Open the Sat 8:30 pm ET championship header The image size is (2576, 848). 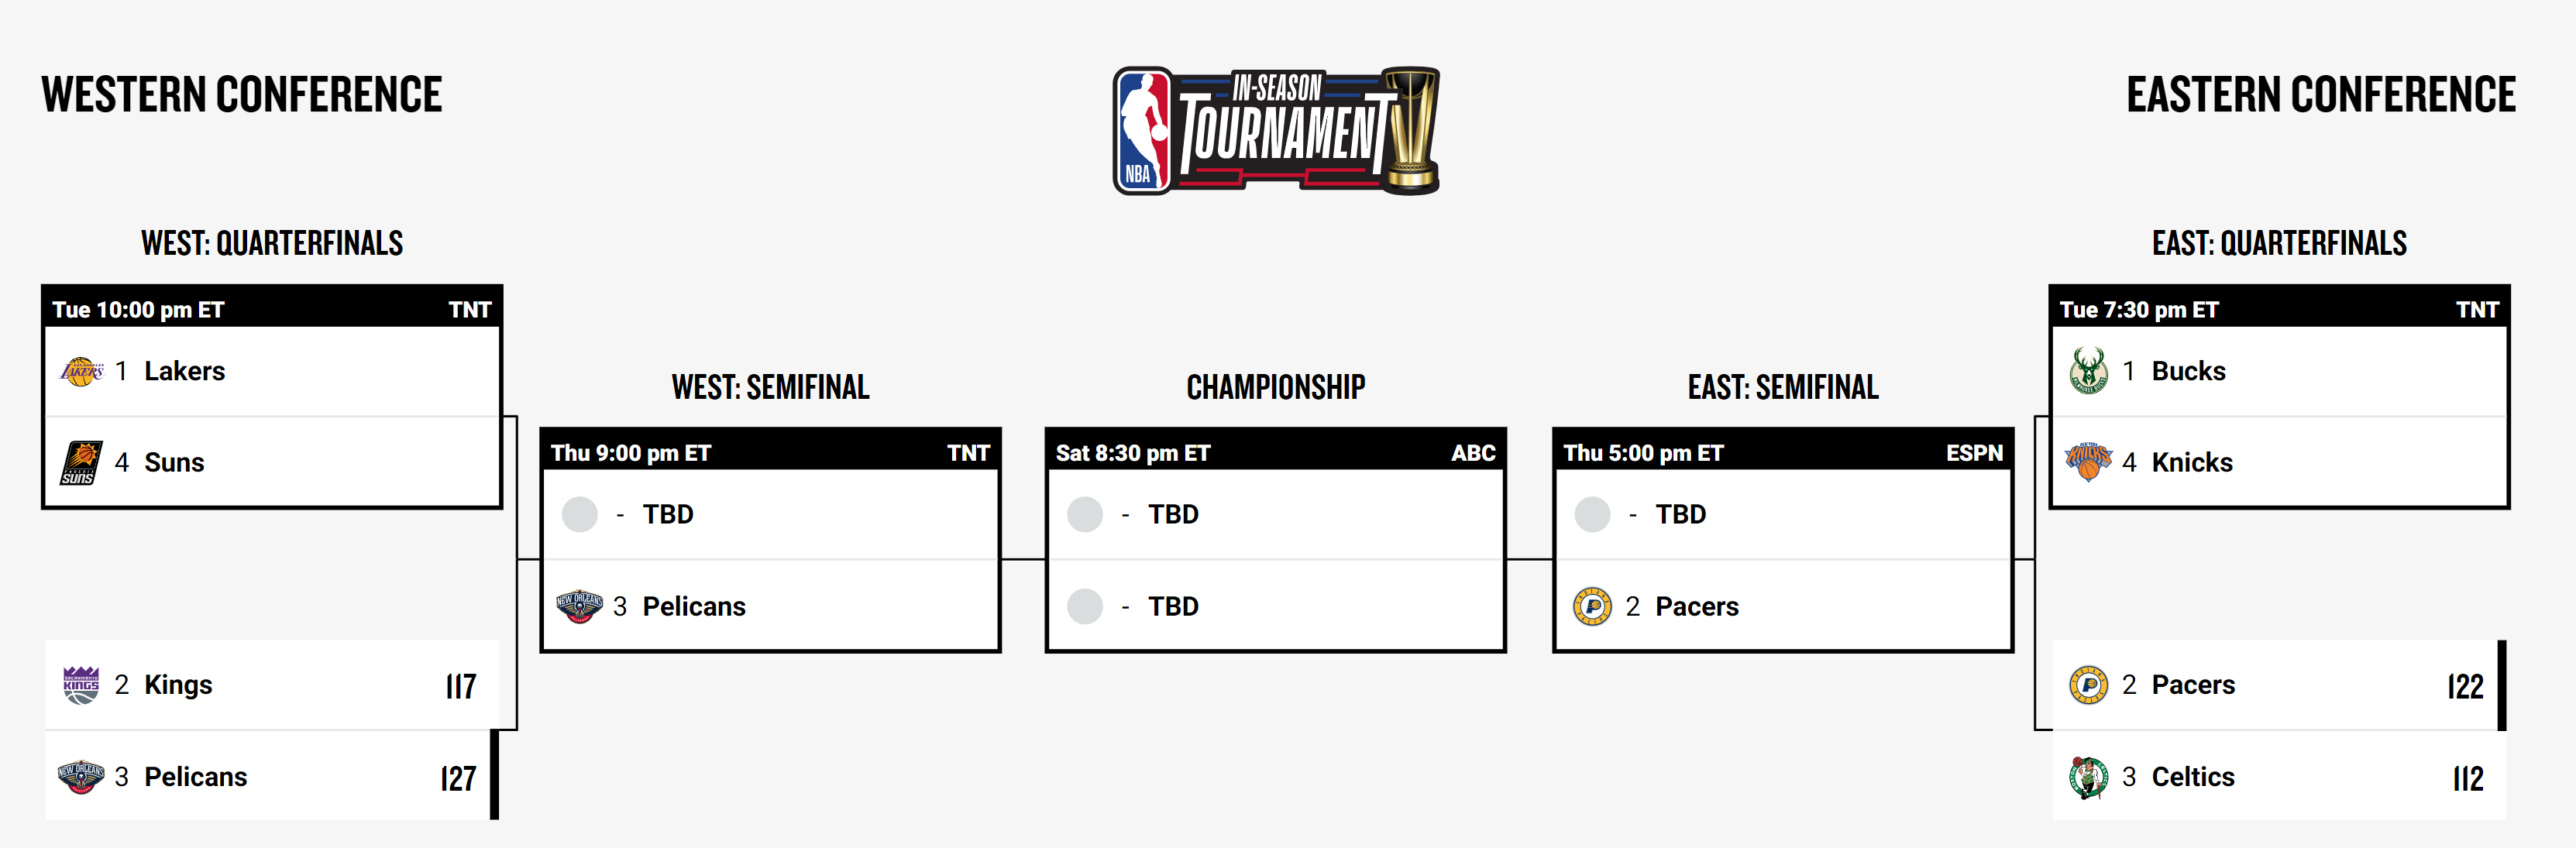[1276, 452]
